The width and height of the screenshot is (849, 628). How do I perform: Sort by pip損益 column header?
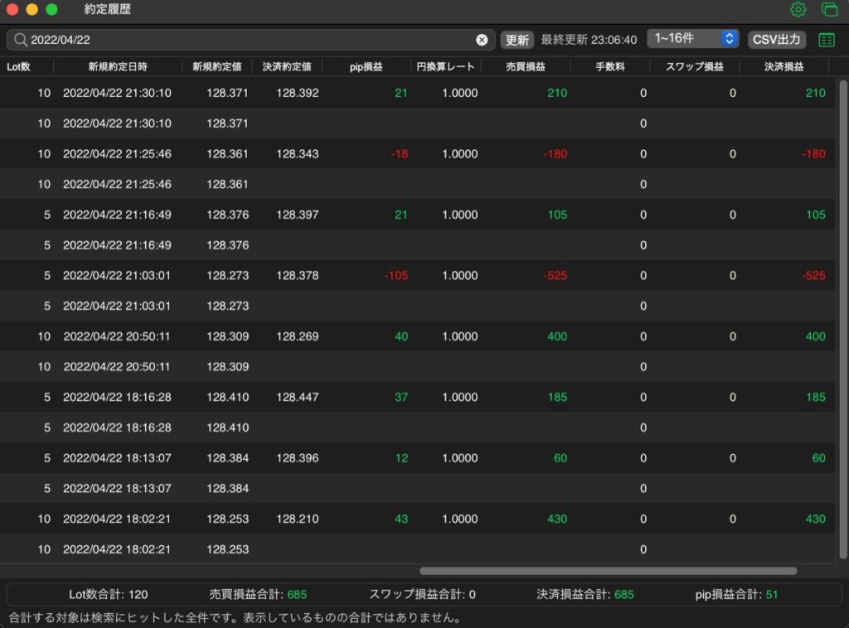(366, 66)
